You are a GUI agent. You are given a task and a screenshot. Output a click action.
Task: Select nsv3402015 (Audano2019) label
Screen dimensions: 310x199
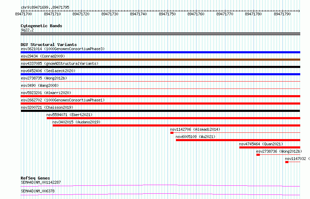76,122
